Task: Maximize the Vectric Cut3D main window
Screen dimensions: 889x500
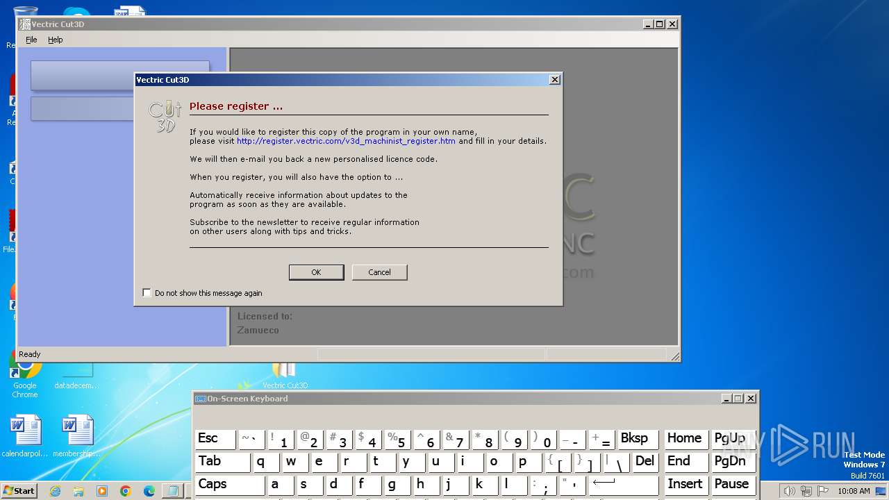Action: click(x=660, y=24)
